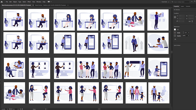Open the Help menu
The width and height of the screenshot is (196, 110).
pos(44,2)
